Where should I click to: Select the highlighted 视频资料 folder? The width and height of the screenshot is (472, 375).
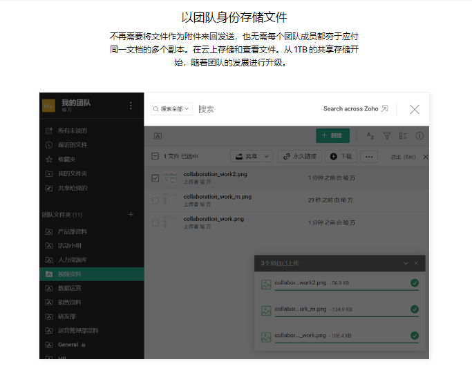[91, 274]
